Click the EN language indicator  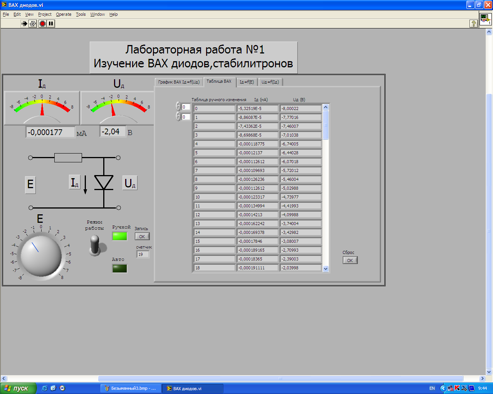pyautogui.click(x=432, y=388)
